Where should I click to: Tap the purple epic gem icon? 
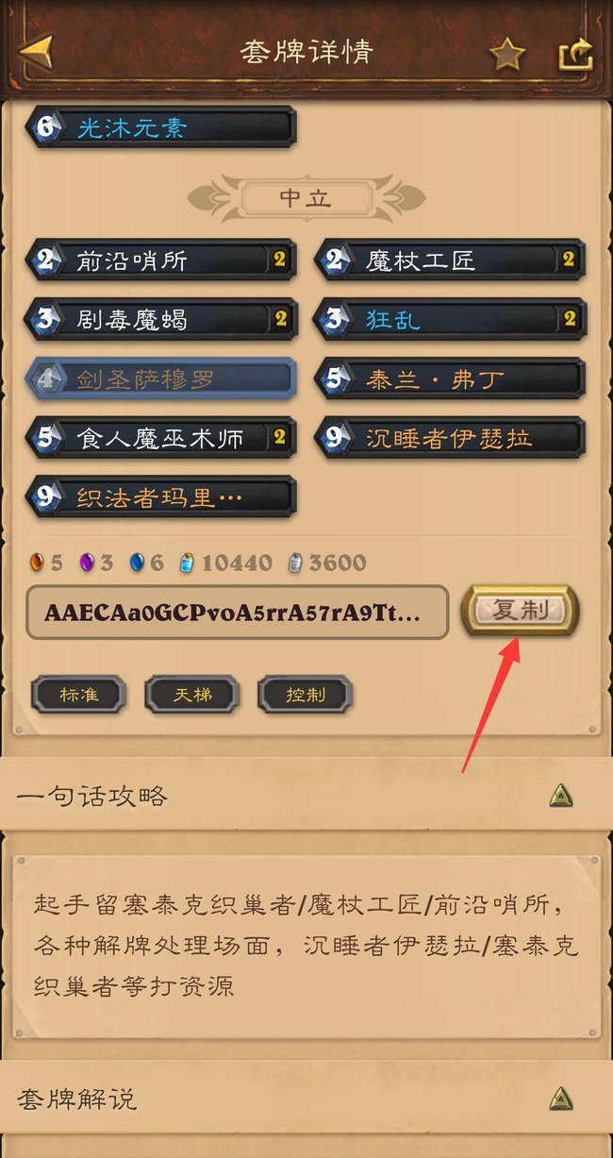click(87, 563)
